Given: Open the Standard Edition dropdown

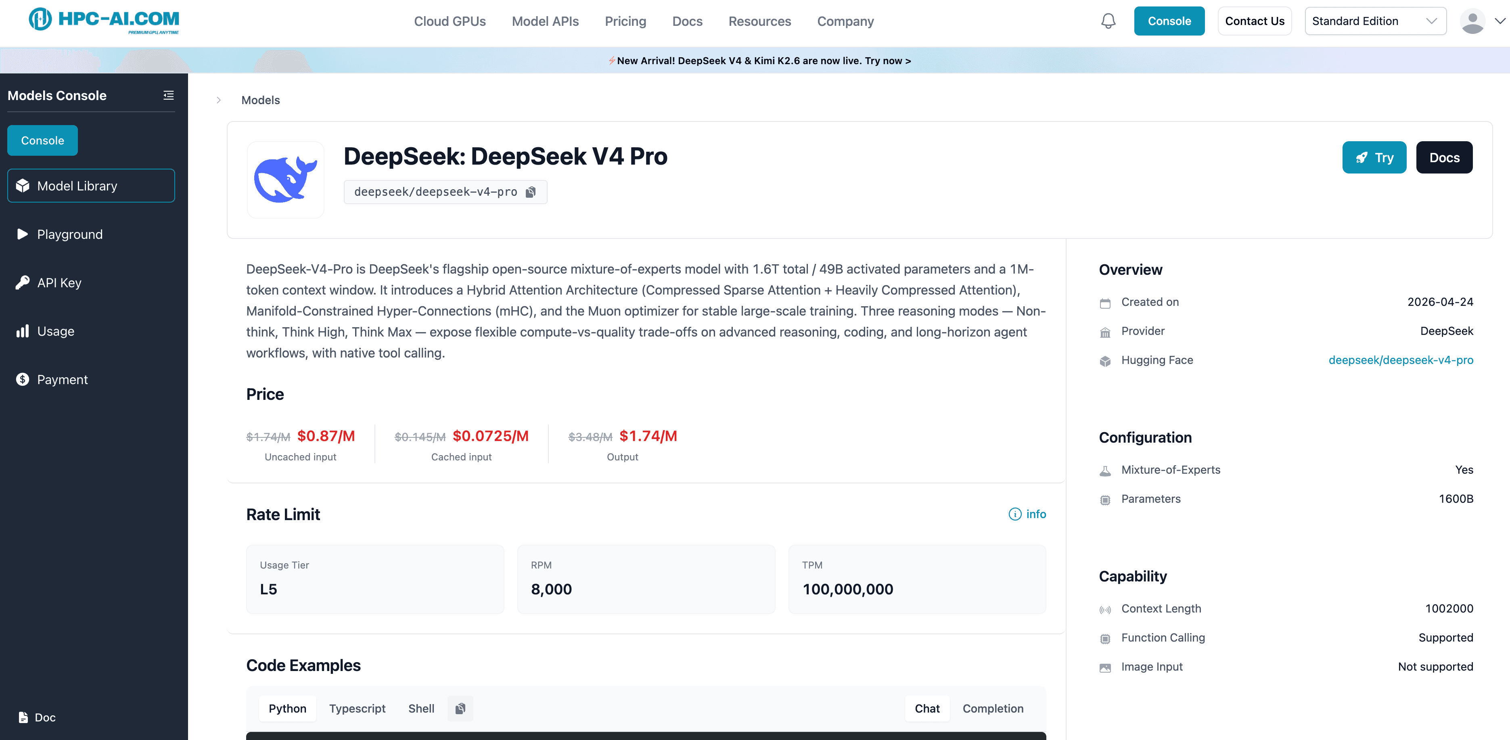Looking at the screenshot, I should click(x=1375, y=21).
